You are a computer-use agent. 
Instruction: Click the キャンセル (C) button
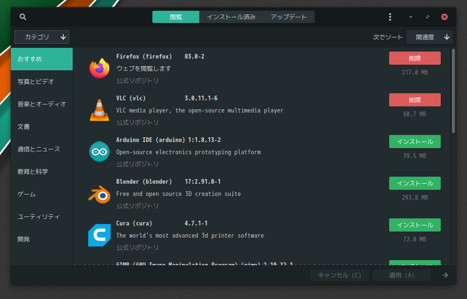(339, 275)
